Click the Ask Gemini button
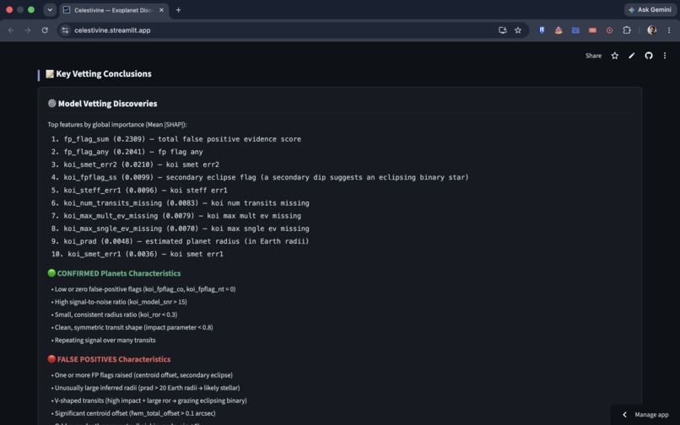The image size is (680, 425). pos(650,9)
